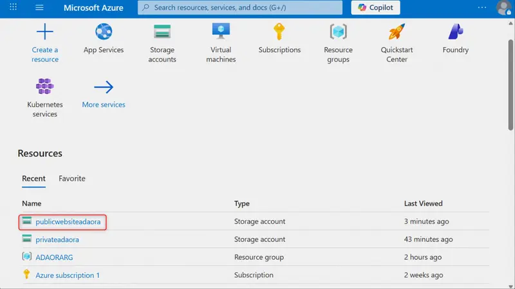Open Storage accounts service icon
Screen dimensions: 515x289
point(162,31)
